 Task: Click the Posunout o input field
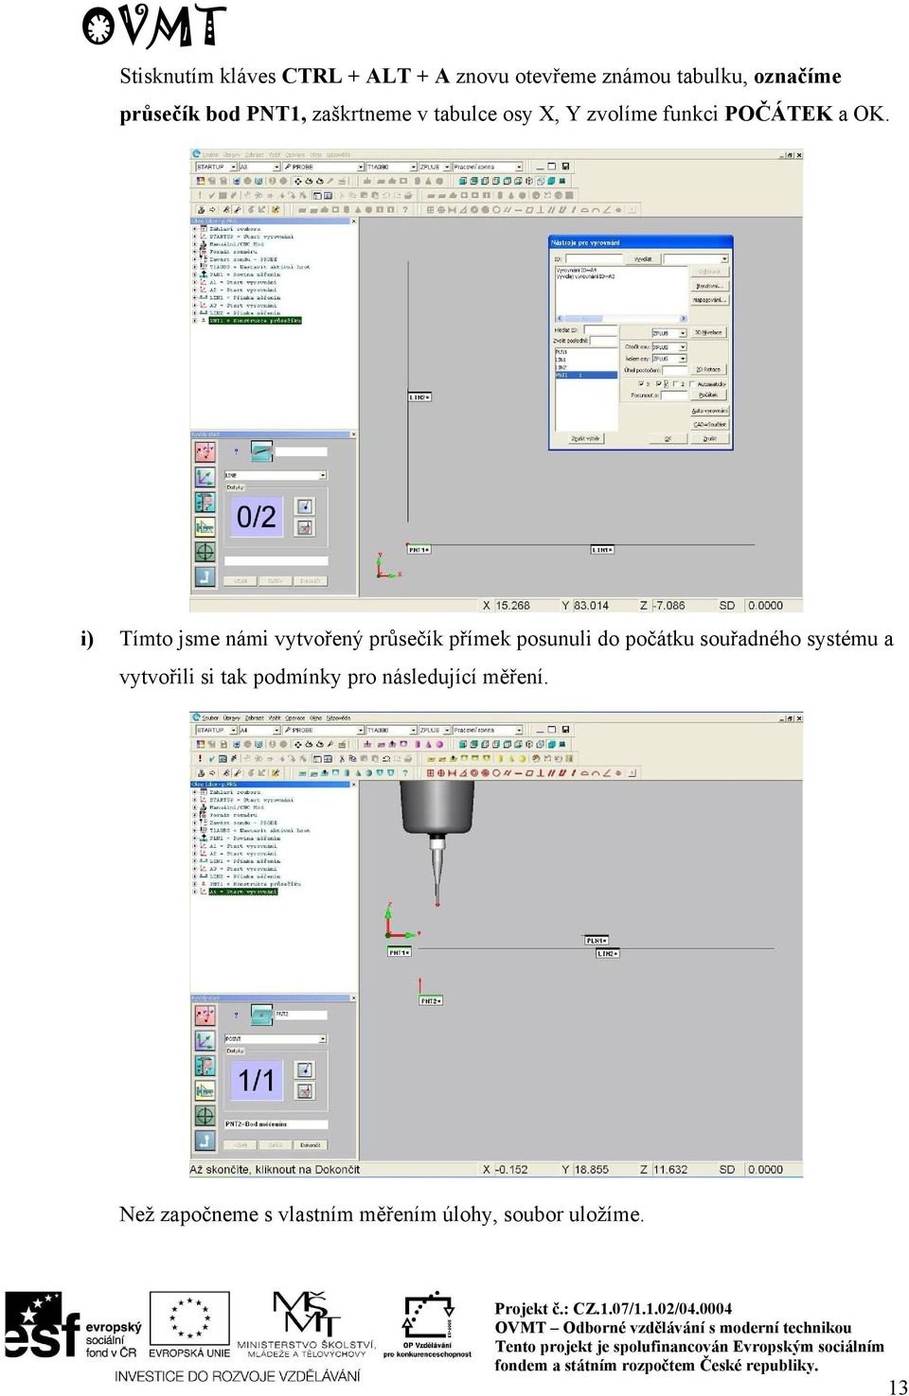[674, 396]
